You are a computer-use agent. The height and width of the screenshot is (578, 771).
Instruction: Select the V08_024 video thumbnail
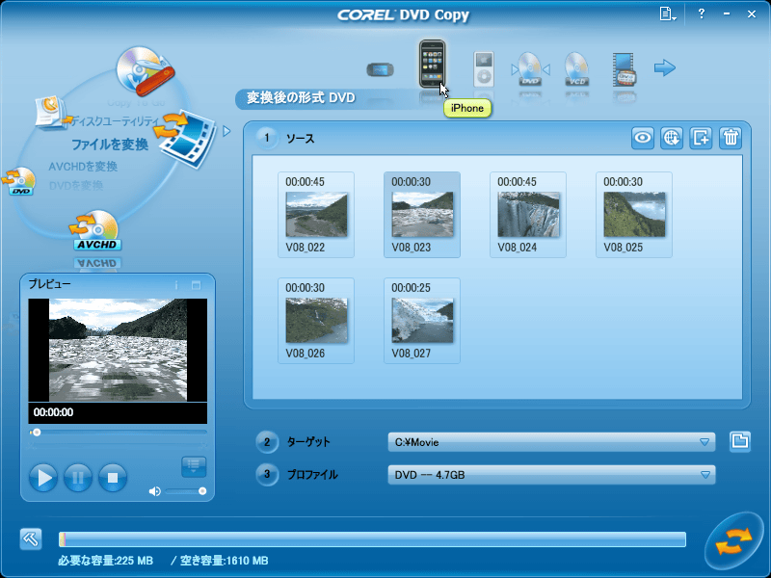tap(528, 215)
